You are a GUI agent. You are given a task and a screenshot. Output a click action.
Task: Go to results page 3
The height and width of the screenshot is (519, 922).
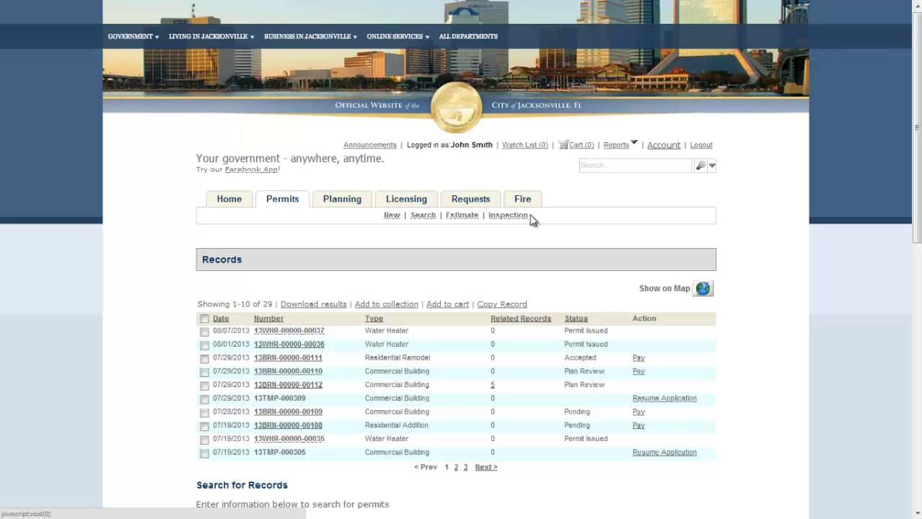465,467
